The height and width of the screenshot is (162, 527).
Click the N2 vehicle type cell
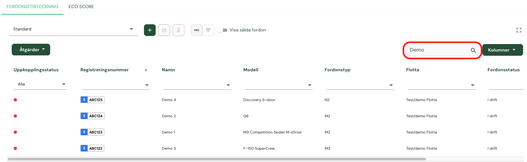tap(327, 100)
